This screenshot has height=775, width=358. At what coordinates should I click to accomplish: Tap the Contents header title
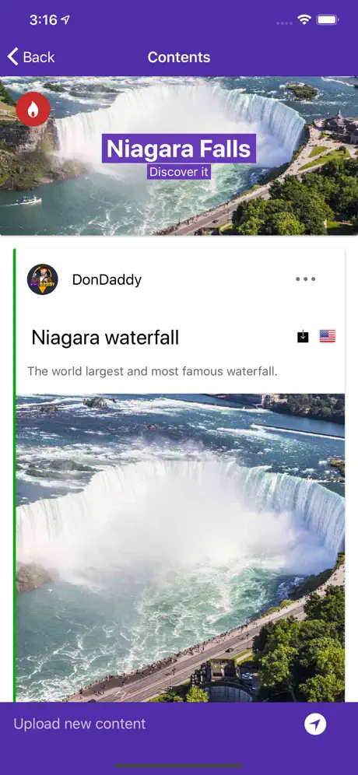[x=179, y=57]
